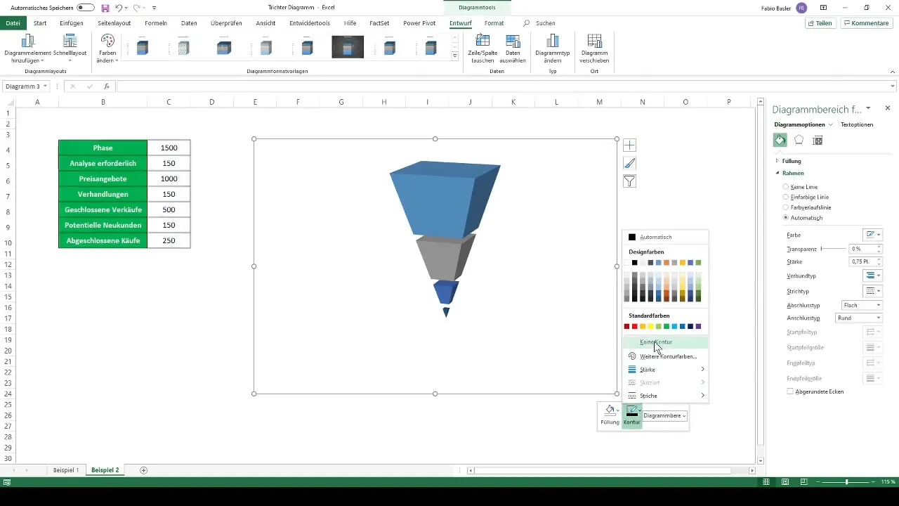Click Diagramm verschieben

594,49
